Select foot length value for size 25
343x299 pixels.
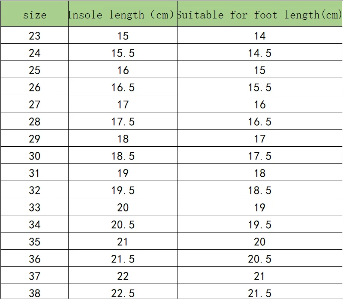pyautogui.click(x=259, y=70)
